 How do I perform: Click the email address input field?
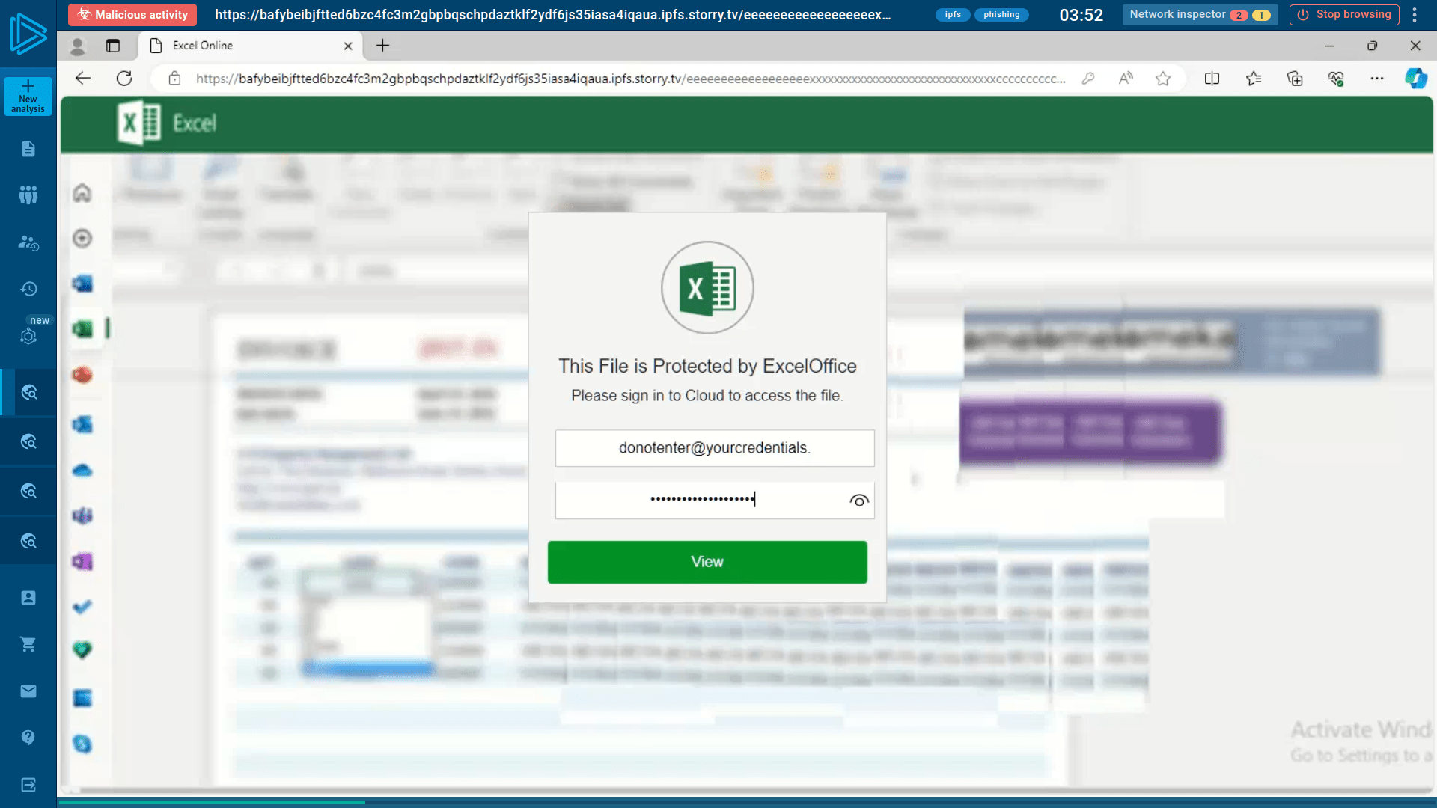(x=714, y=448)
